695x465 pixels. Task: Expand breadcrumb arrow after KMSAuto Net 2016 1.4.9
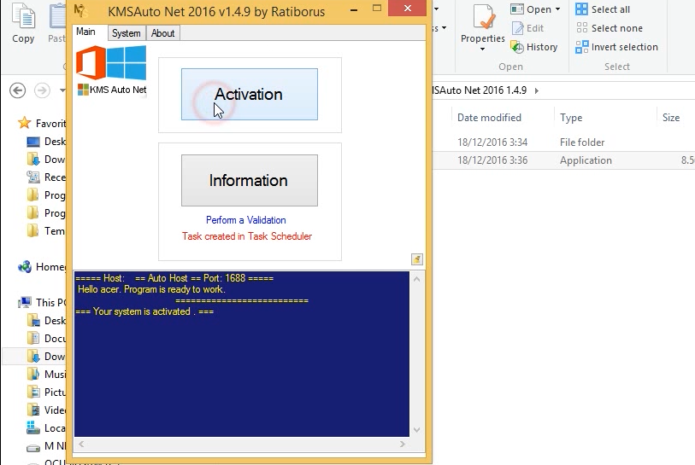pos(536,90)
